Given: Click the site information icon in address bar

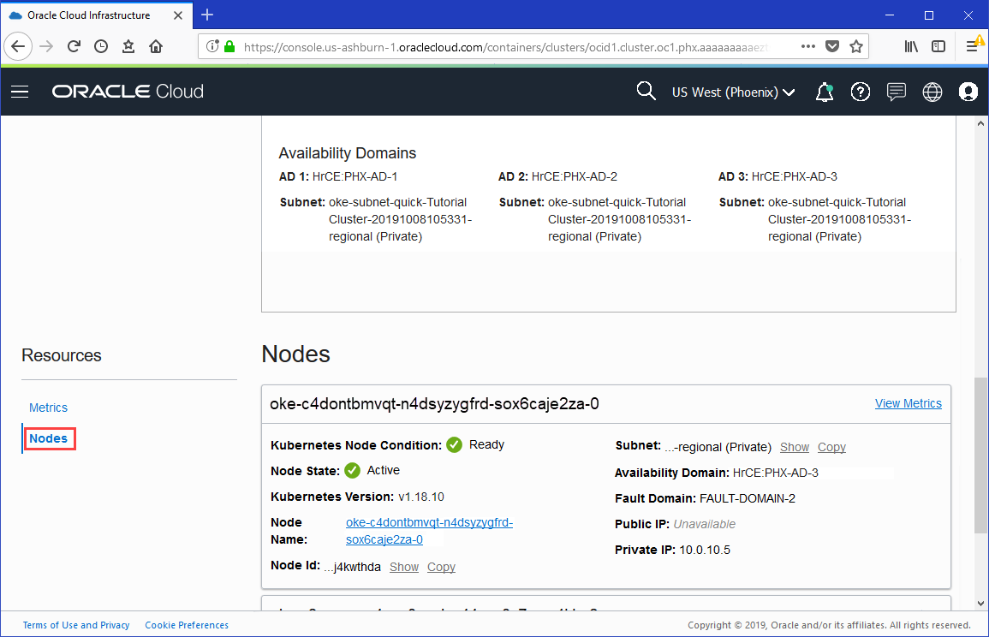Looking at the screenshot, I should coord(212,46).
